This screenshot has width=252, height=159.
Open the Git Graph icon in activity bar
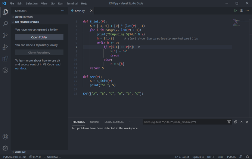click(x=5, y=70)
